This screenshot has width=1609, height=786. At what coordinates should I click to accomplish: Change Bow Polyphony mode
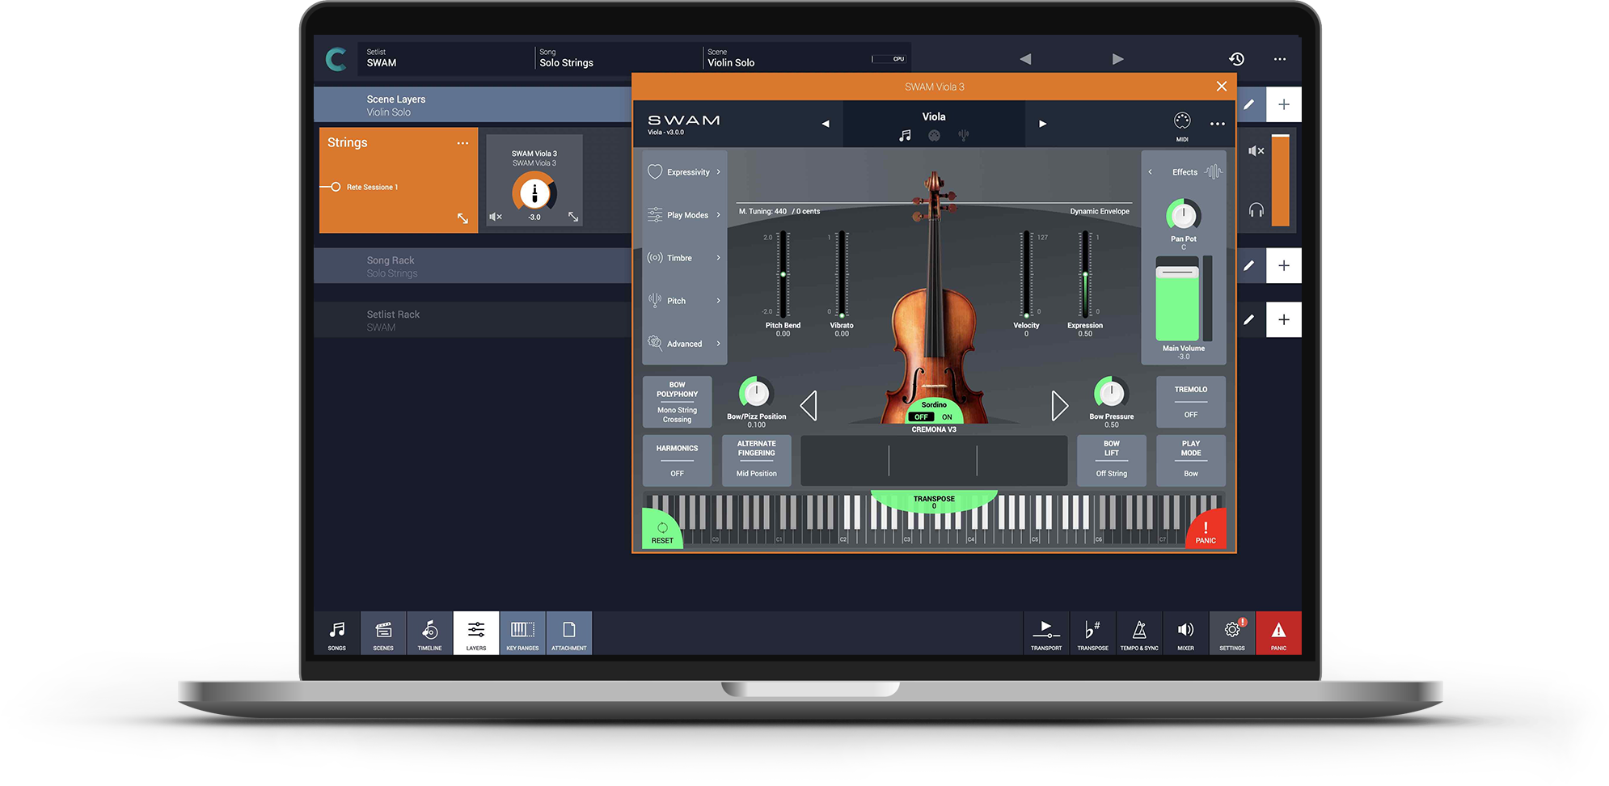tap(678, 402)
